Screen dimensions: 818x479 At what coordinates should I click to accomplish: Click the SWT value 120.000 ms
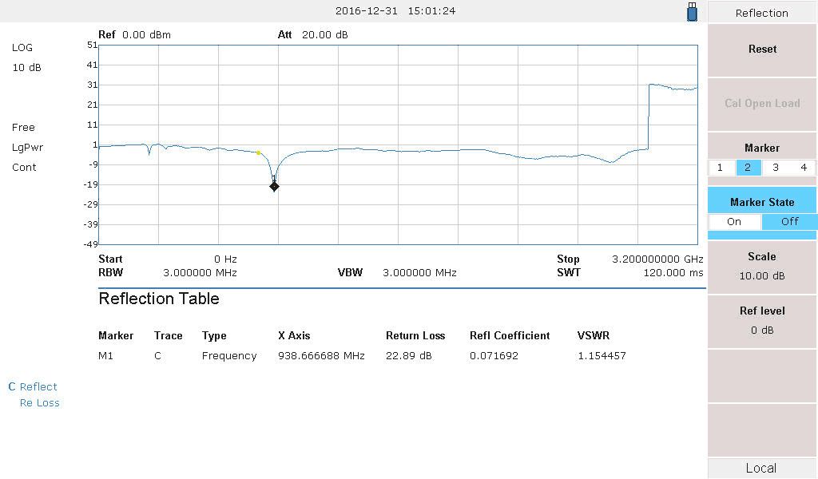673,272
